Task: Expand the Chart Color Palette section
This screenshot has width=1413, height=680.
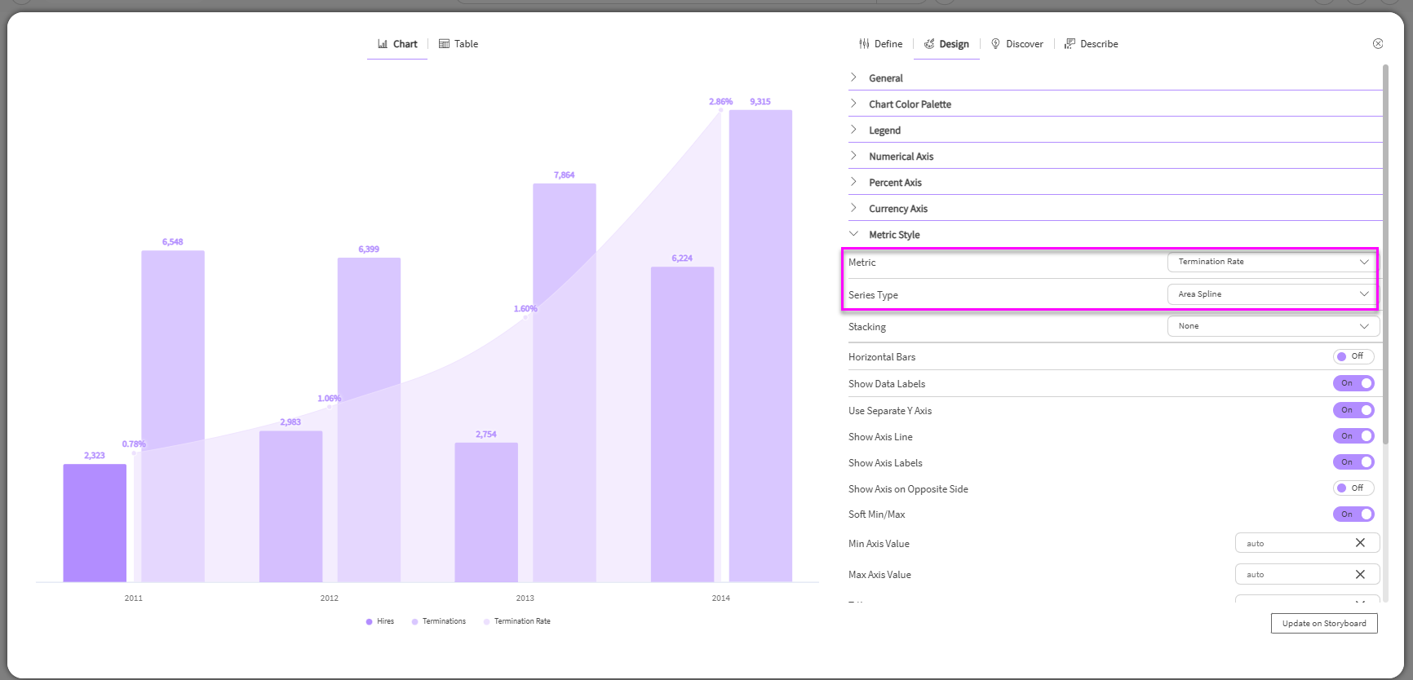Action: (x=910, y=104)
